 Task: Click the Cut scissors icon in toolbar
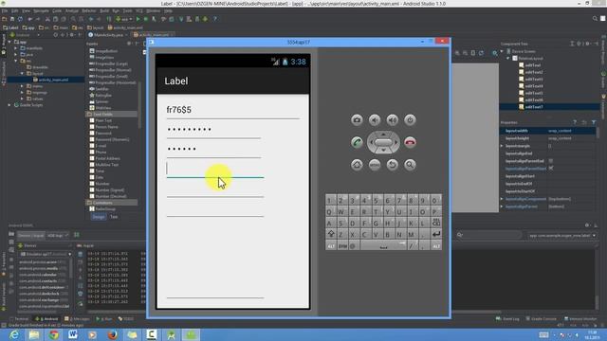coord(47,19)
